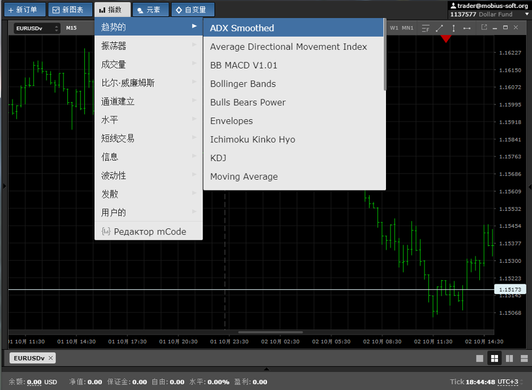Select the W1 timeframe
The width and height of the screenshot is (532, 390).
[x=394, y=28]
